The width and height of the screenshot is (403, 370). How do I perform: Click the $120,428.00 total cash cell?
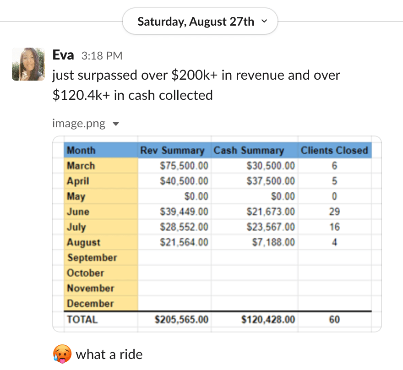tap(268, 320)
